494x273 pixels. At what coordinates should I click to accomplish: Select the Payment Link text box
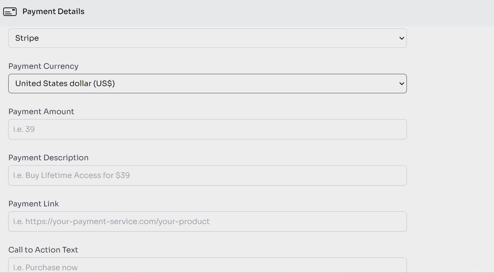click(207, 221)
